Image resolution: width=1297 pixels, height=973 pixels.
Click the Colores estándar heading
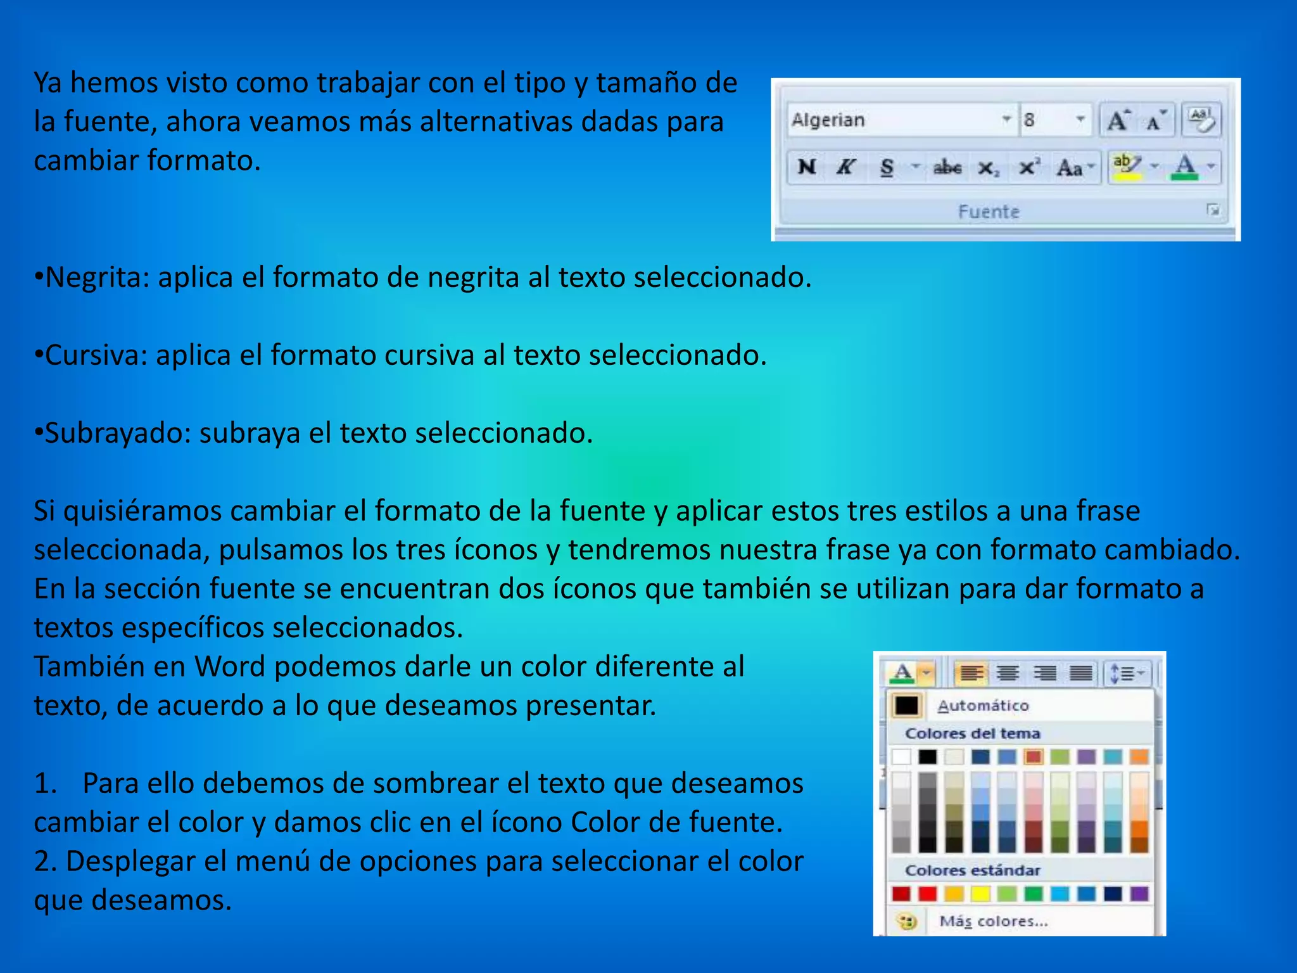click(973, 870)
